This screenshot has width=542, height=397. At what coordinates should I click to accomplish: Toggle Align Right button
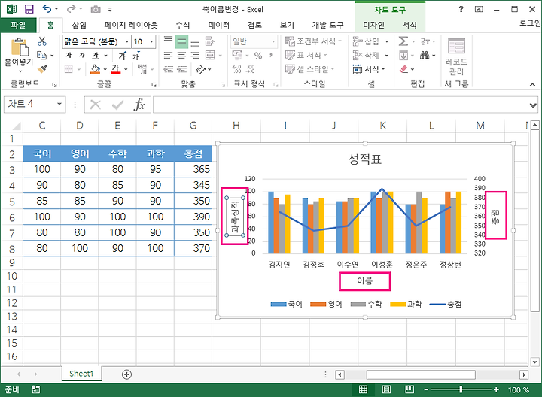[x=195, y=55]
